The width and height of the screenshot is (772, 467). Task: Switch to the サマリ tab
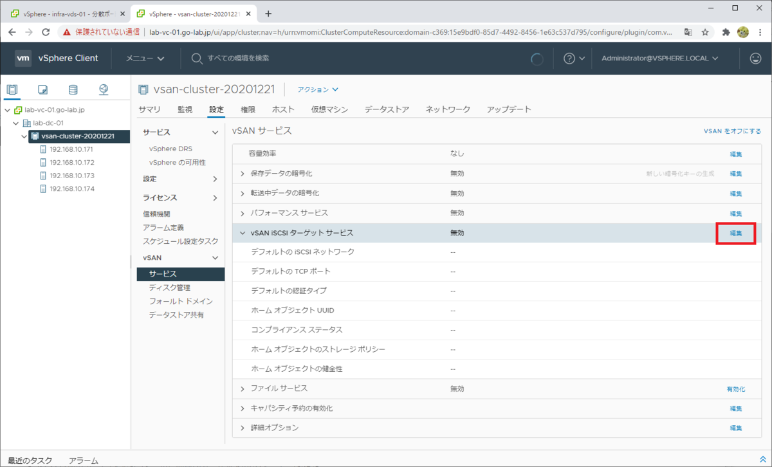point(149,109)
